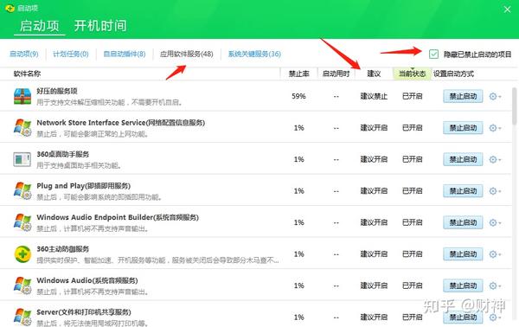Select the Server(文件和打印机共享服务) title
Screen dimensions: 519x327
click(x=84, y=312)
